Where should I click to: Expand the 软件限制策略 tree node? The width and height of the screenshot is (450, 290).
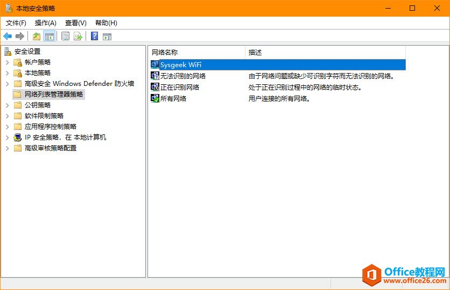click(x=8, y=116)
